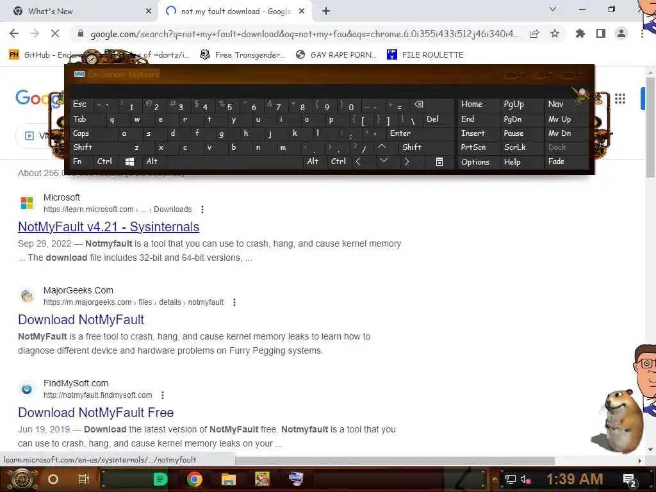This screenshot has width=656, height=492.
Task: Click the context menu key on the keyboard
Action: click(x=439, y=162)
